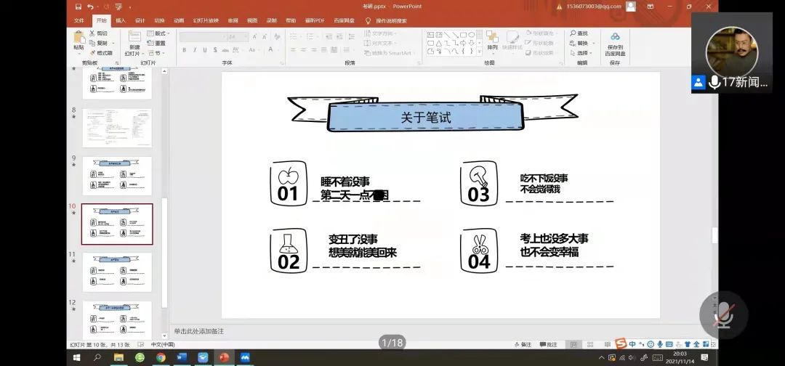
Task: Switch to the 动画 Animations tab
Action: pos(179,20)
